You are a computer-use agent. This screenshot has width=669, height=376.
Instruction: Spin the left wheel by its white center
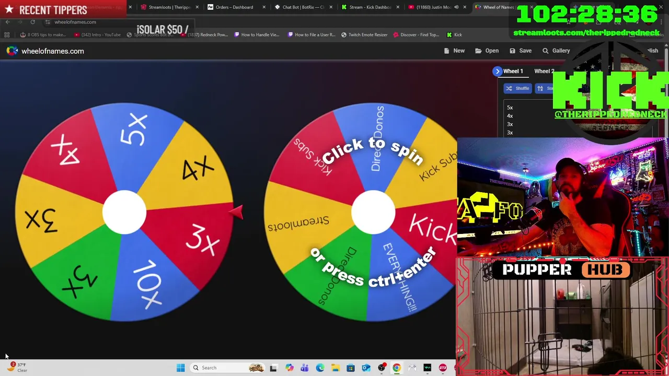coord(124,212)
